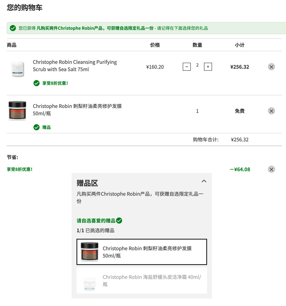Viewport: 286px width, 306px height.
Task: Click the 购物车合计 total ¥256.32
Action: point(239,139)
